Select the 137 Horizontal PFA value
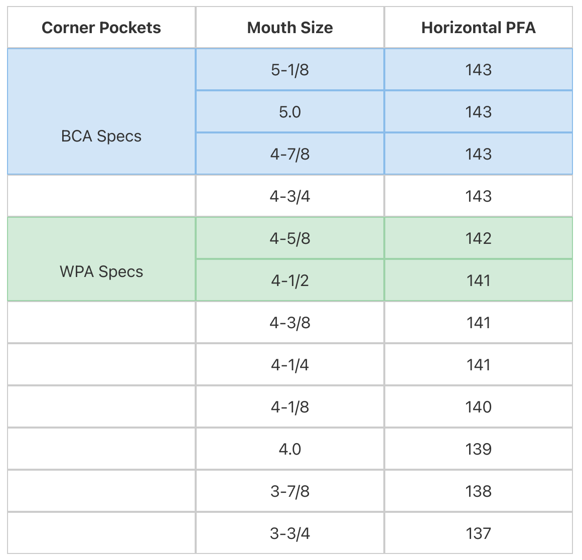Viewport: 582px width, 560px height. point(478,533)
